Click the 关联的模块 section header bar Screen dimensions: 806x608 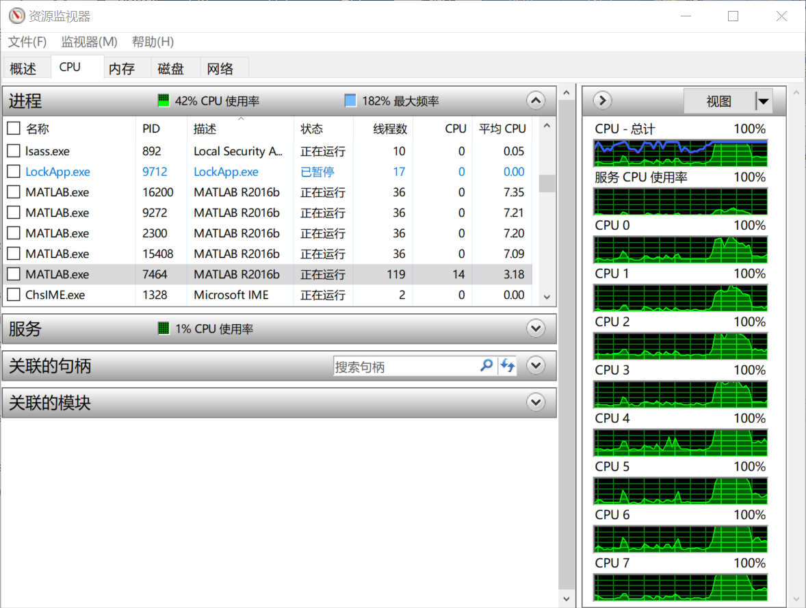tap(279, 402)
